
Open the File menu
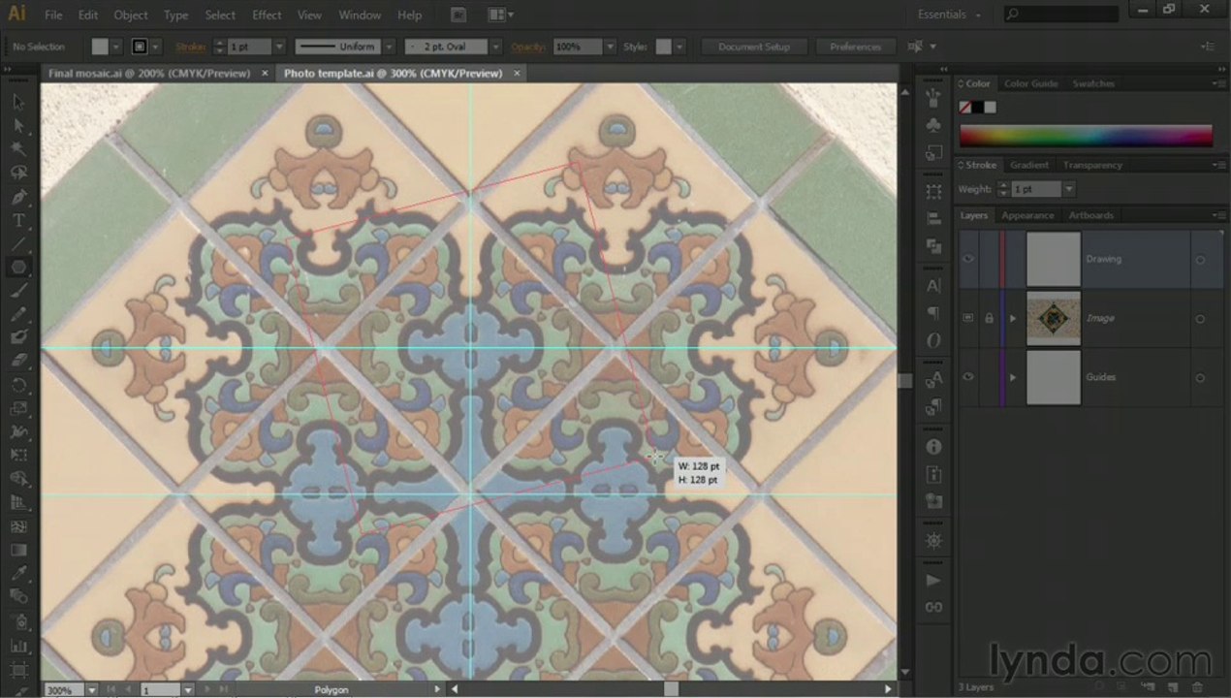coord(53,15)
